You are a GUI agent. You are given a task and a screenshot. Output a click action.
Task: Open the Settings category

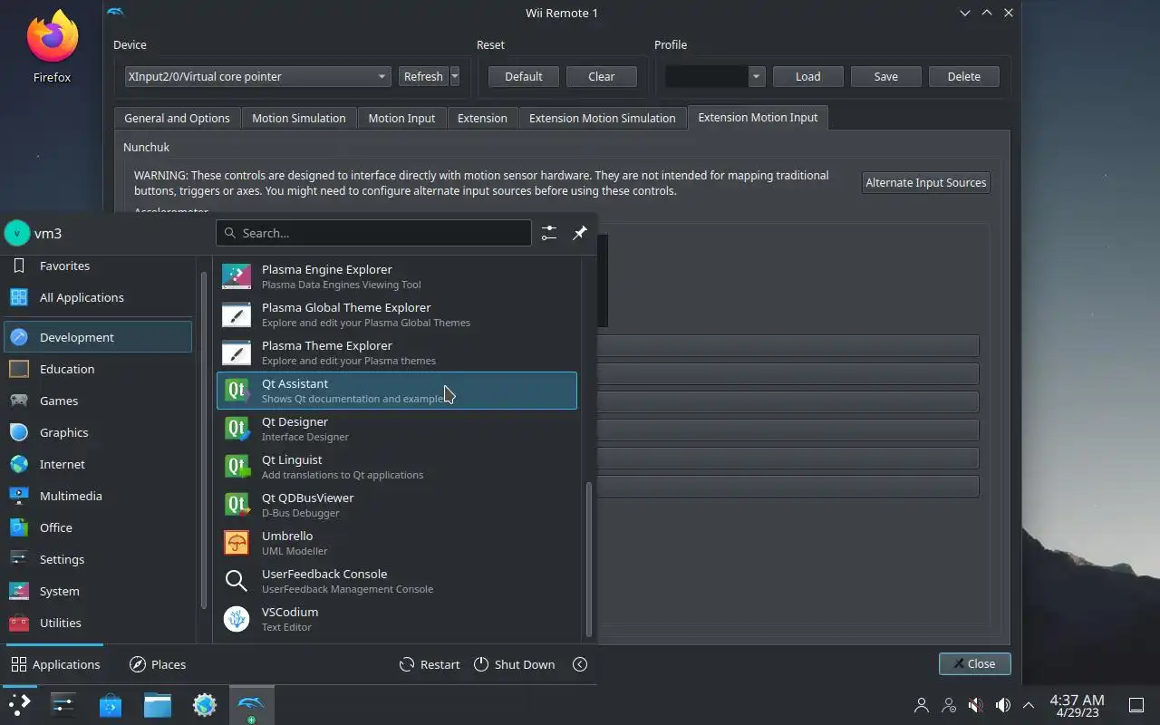click(98, 559)
